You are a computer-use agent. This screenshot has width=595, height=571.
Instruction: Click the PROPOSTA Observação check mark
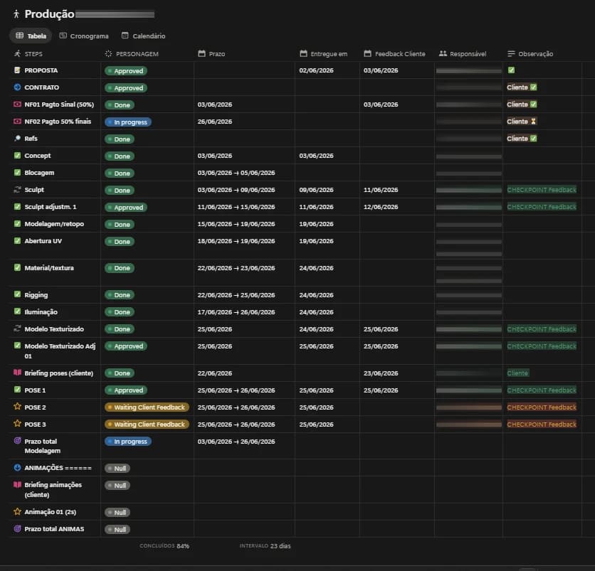click(x=511, y=70)
